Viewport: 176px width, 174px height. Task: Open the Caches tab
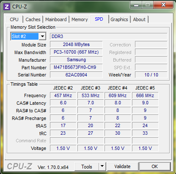tap(33, 19)
